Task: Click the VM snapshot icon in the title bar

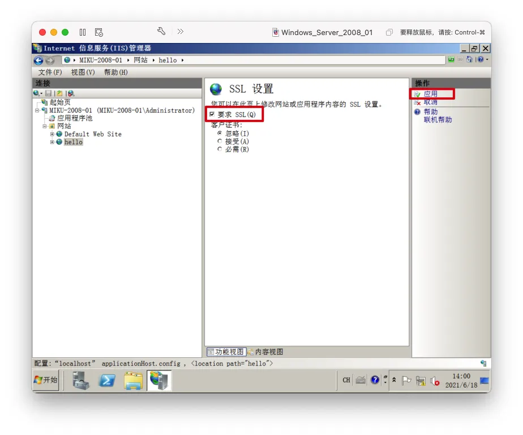Action: [98, 32]
